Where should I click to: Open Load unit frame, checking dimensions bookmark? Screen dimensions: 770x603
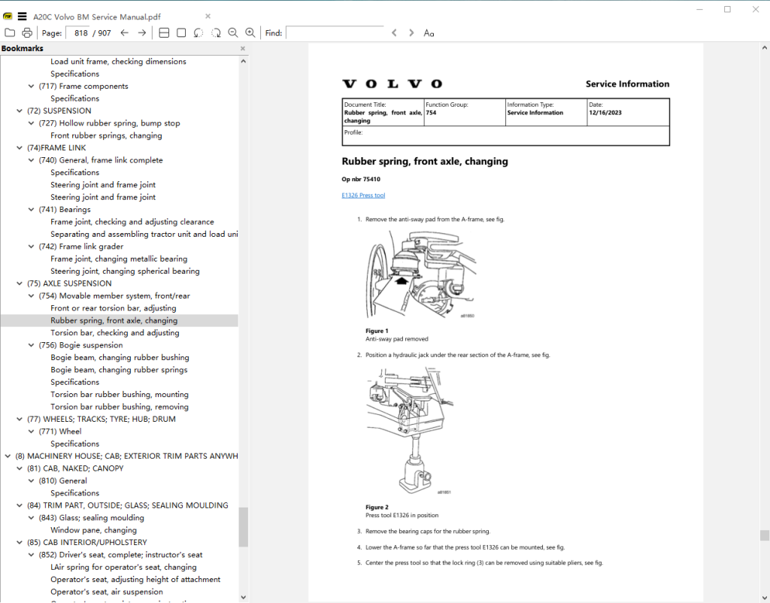[x=118, y=62]
